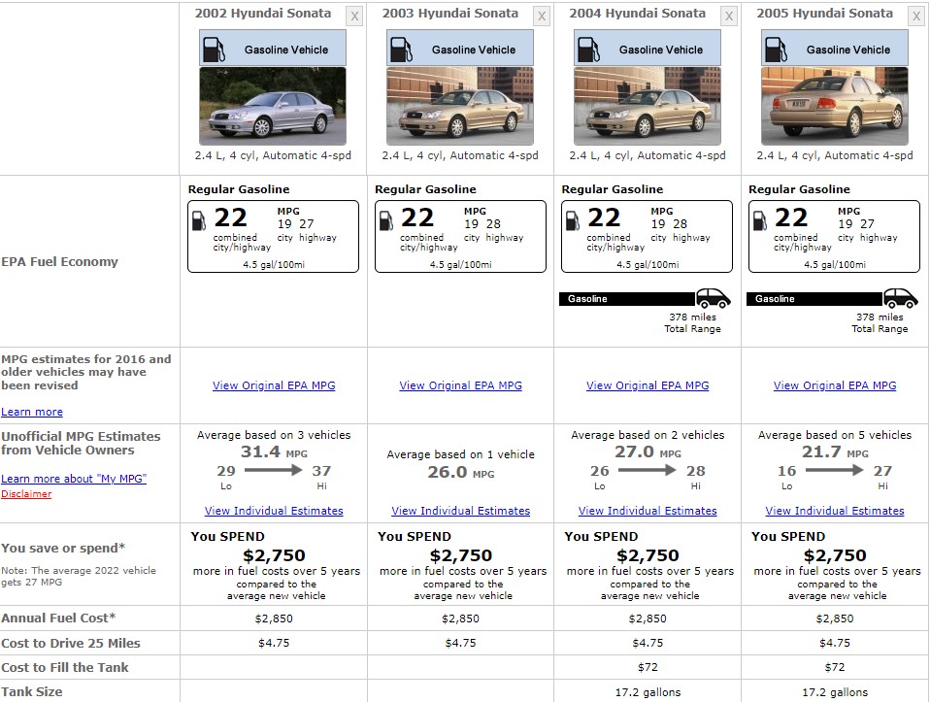Click the 2005 Sonata black Gasoline range bar
Viewport: 930px width, 702px height.
click(814, 299)
